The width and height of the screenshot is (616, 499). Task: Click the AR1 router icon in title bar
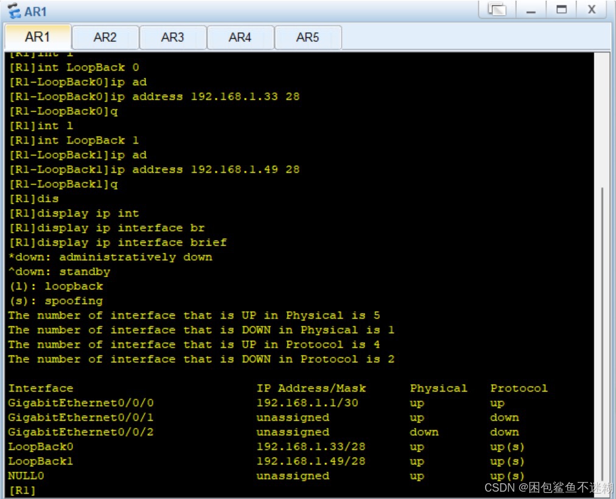(14, 11)
